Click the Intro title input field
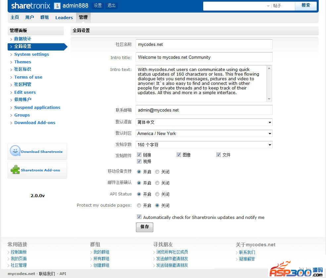This screenshot has height=278, width=326. 204,57
